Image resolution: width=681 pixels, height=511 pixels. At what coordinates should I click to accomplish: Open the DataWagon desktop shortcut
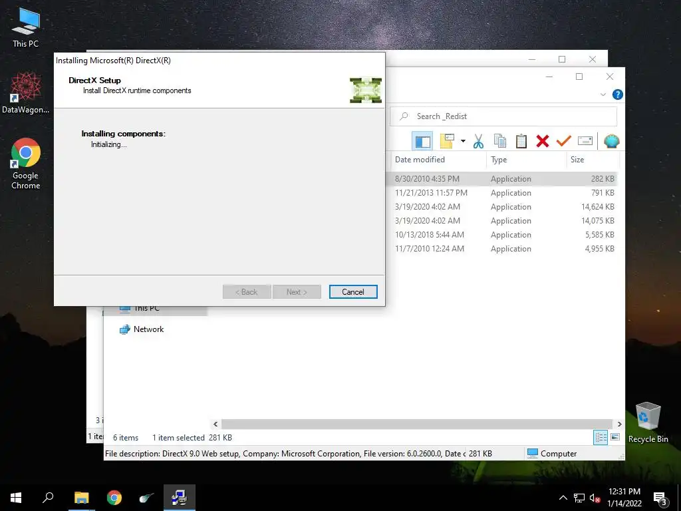pyautogui.click(x=26, y=93)
